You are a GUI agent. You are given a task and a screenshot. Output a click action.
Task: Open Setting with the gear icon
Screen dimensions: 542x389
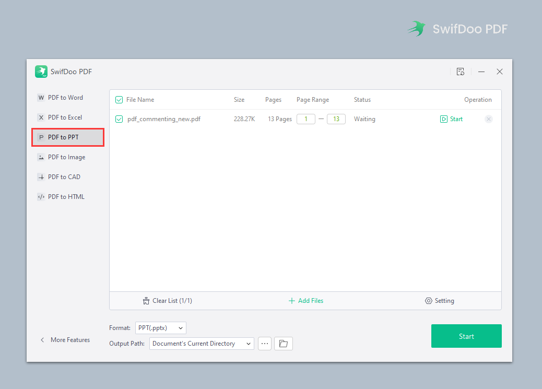point(429,301)
